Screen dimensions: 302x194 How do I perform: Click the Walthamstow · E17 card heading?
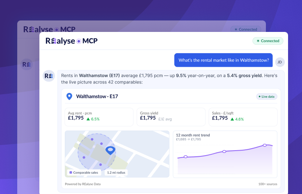coord(97,97)
